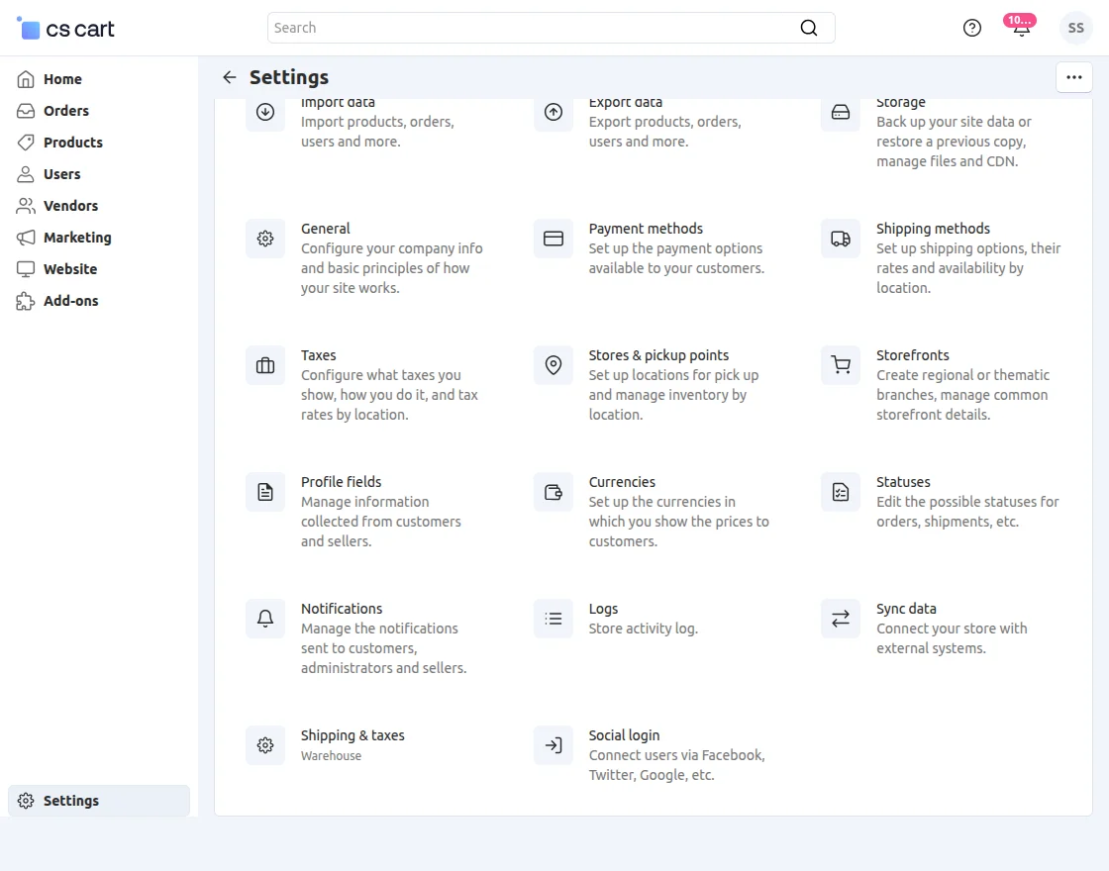
Task: Click into the top Search field
Action: pyautogui.click(x=535, y=28)
